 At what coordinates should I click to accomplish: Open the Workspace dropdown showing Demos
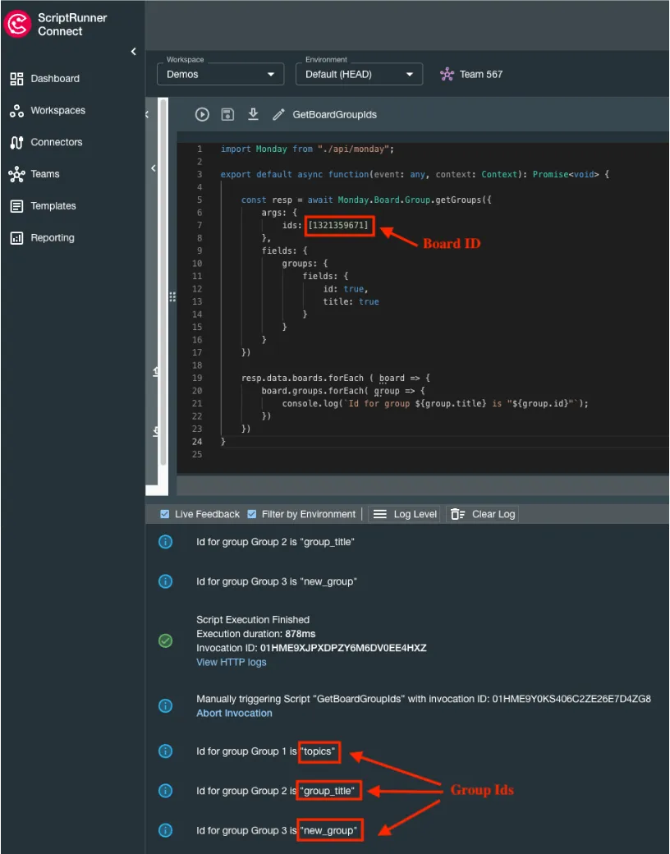[221, 74]
